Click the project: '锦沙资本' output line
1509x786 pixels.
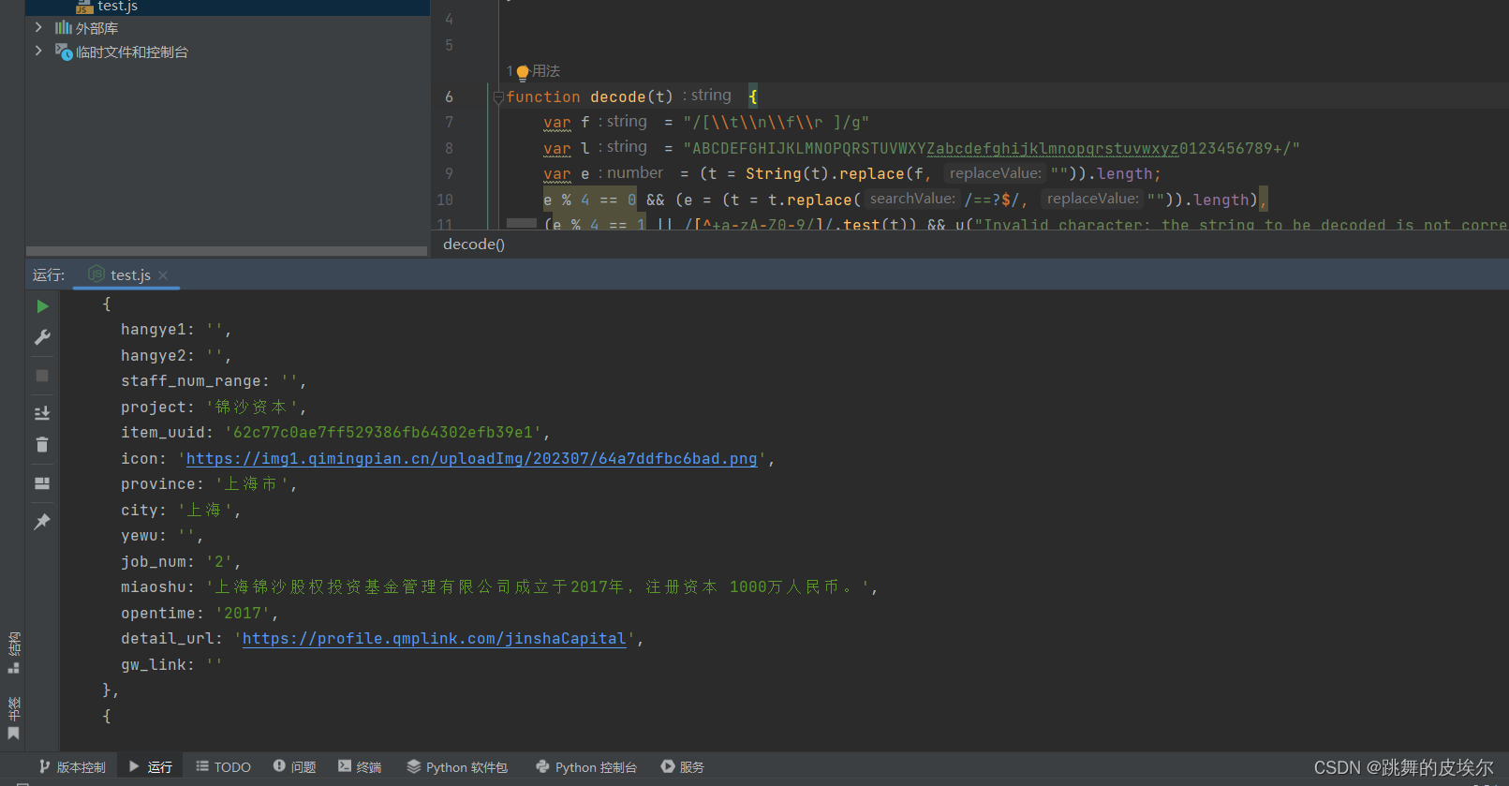[x=214, y=408]
